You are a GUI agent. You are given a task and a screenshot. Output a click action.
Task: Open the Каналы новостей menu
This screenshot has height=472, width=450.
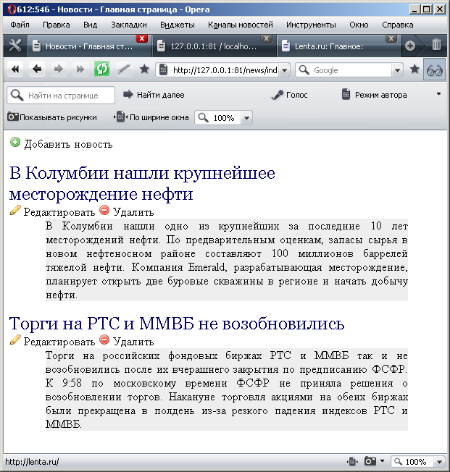pos(241,25)
